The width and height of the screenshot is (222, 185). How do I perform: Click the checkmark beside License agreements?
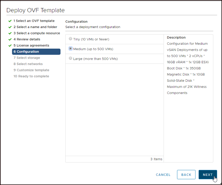[x=10, y=46]
